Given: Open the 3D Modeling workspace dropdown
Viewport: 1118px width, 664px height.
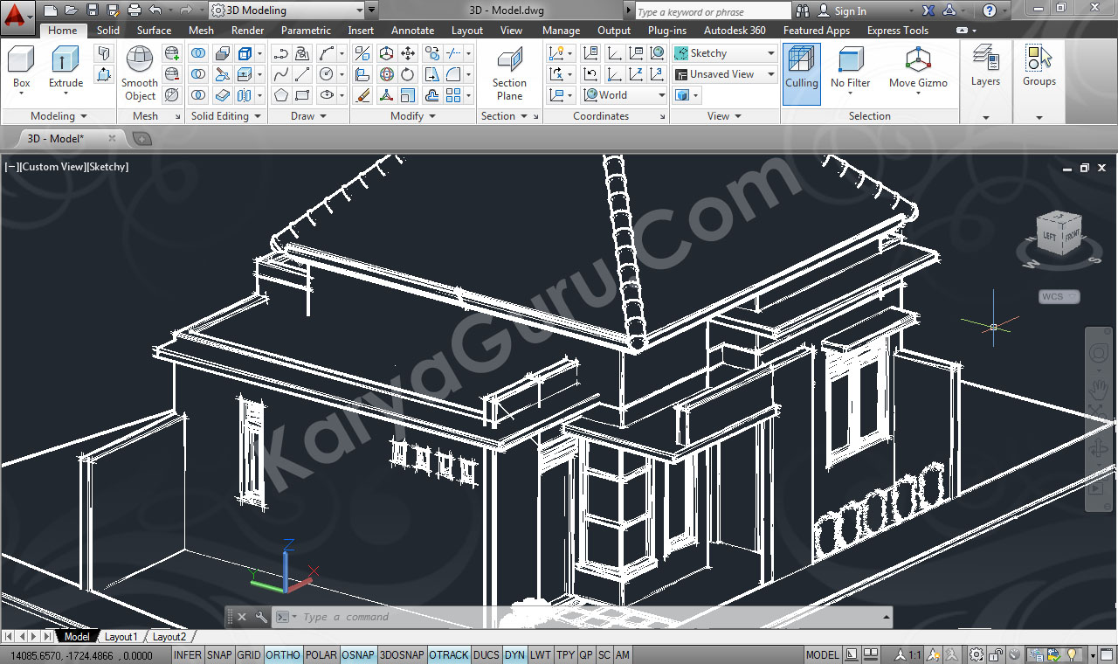Looking at the screenshot, I should [x=286, y=10].
